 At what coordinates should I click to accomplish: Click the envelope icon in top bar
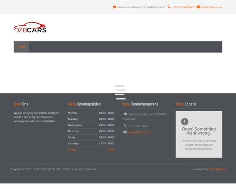[x=198, y=7]
